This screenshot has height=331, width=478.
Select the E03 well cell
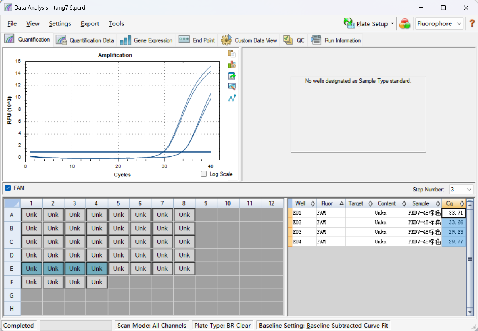coord(304,232)
